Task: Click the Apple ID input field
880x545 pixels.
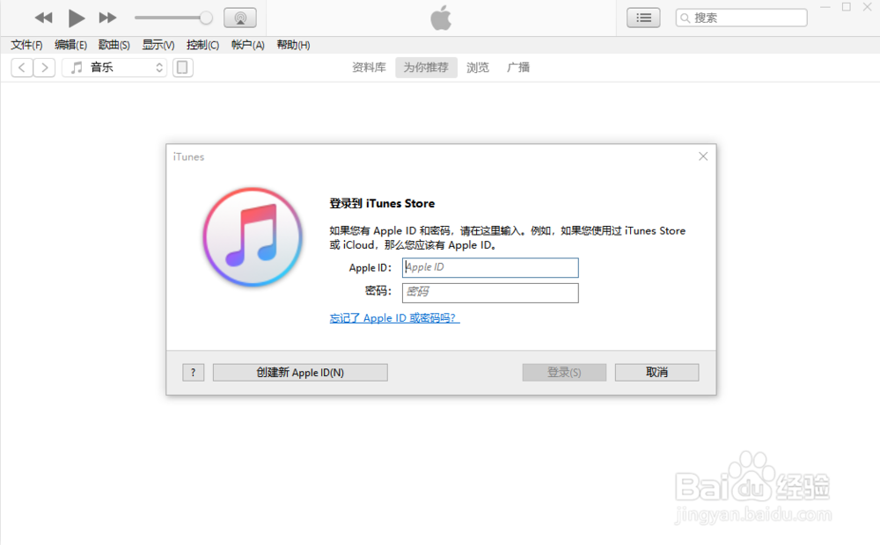Action: [490, 267]
